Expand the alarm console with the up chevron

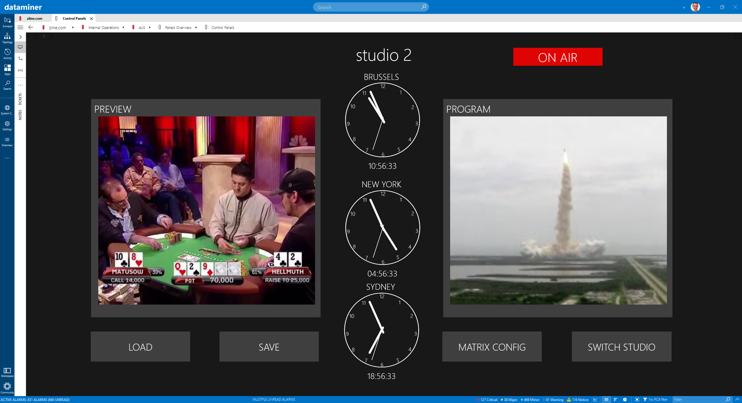pyautogui.click(x=737, y=400)
